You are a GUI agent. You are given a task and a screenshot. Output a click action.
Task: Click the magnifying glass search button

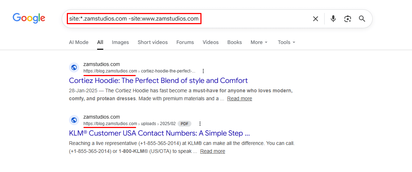click(362, 19)
